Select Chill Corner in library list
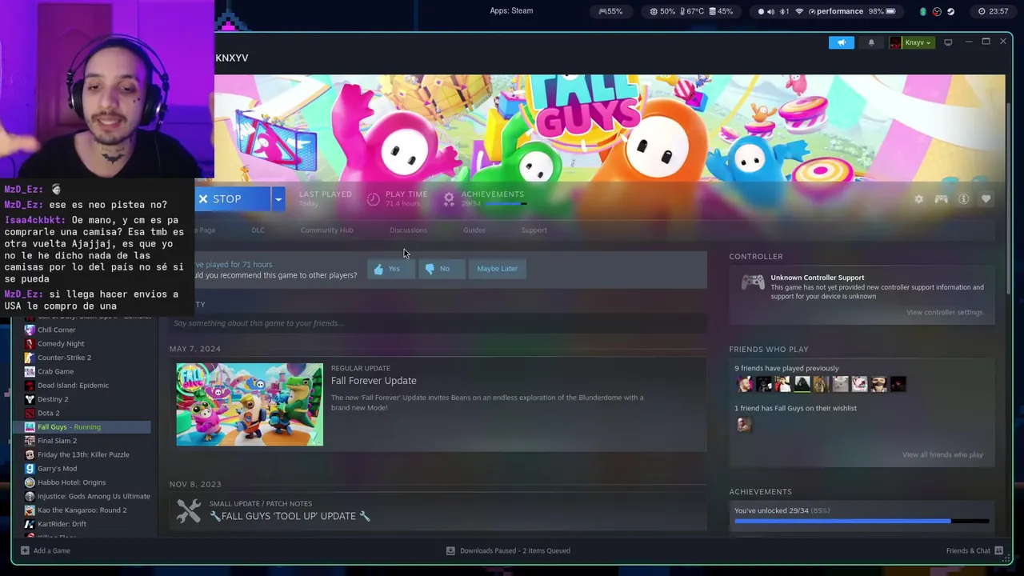The image size is (1024, 576). point(56,330)
